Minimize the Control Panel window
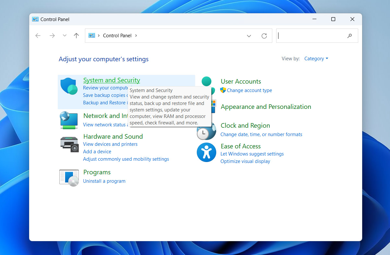 (x=314, y=19)
